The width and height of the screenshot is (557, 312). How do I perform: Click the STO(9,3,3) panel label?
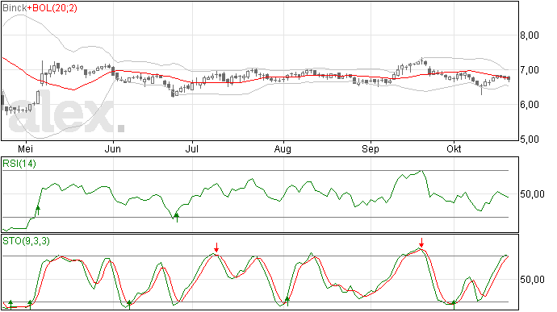(x=26, y=241)
